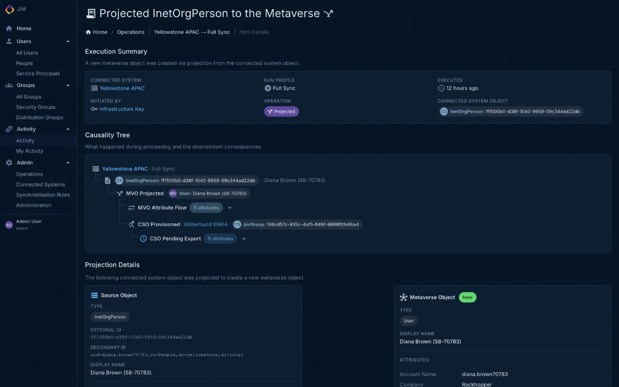Follow the Infrastructure Key link
The height and width of the screenshot is (387, 619).
122,109
